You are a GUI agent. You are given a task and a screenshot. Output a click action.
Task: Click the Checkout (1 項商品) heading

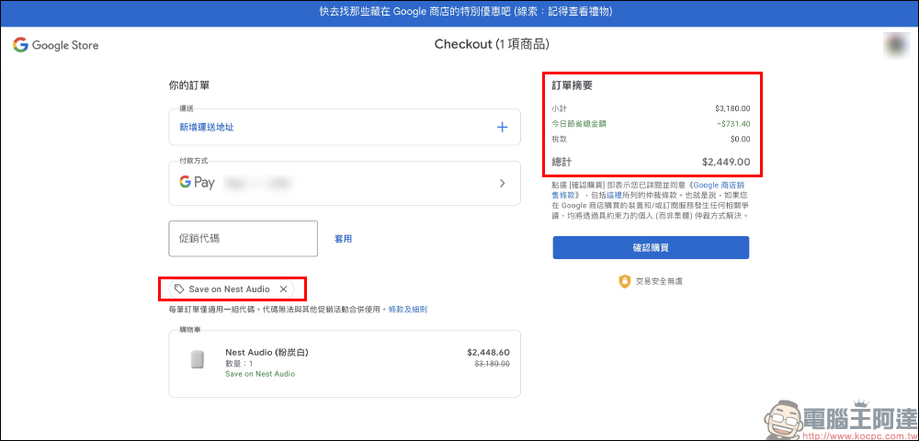492,44
